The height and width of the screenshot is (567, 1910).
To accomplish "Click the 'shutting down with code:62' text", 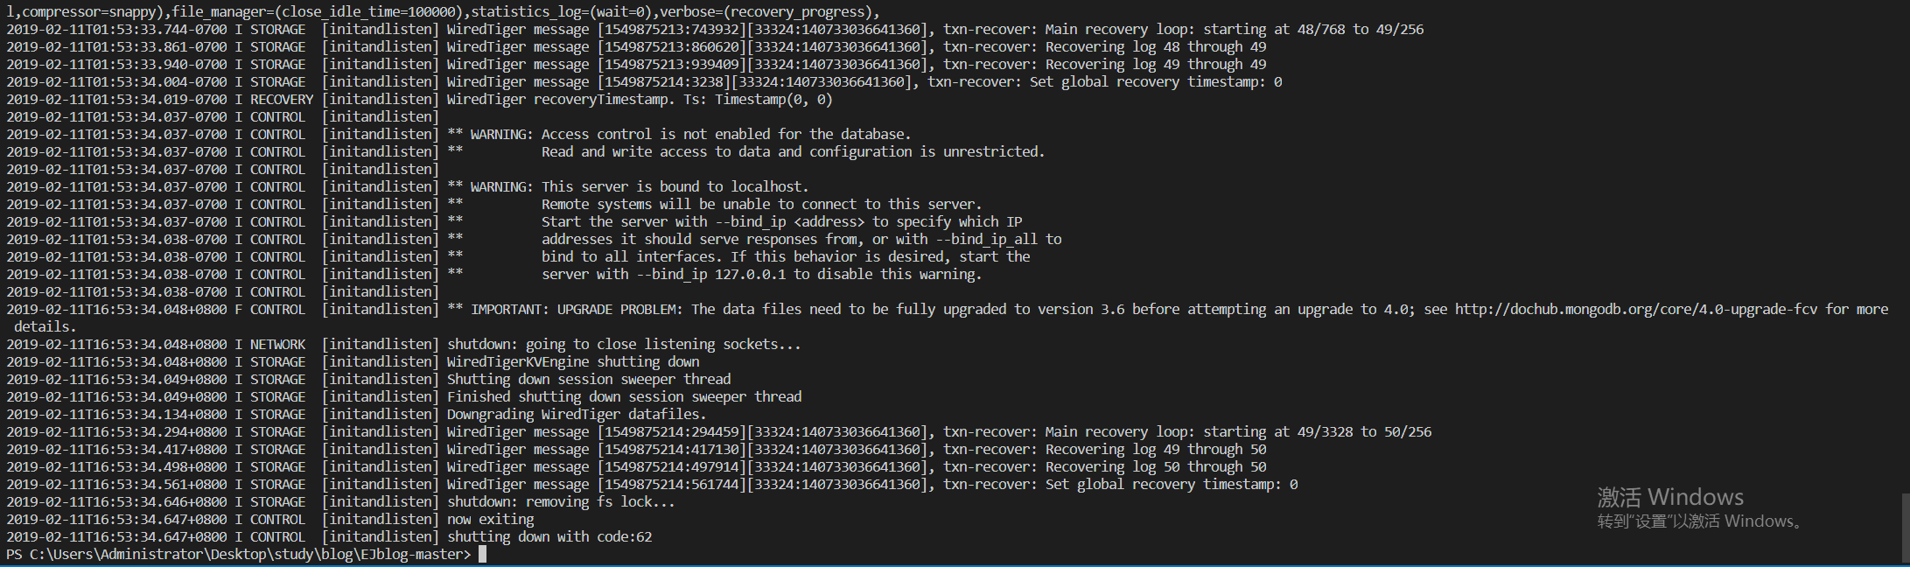I will click(549, 536).
